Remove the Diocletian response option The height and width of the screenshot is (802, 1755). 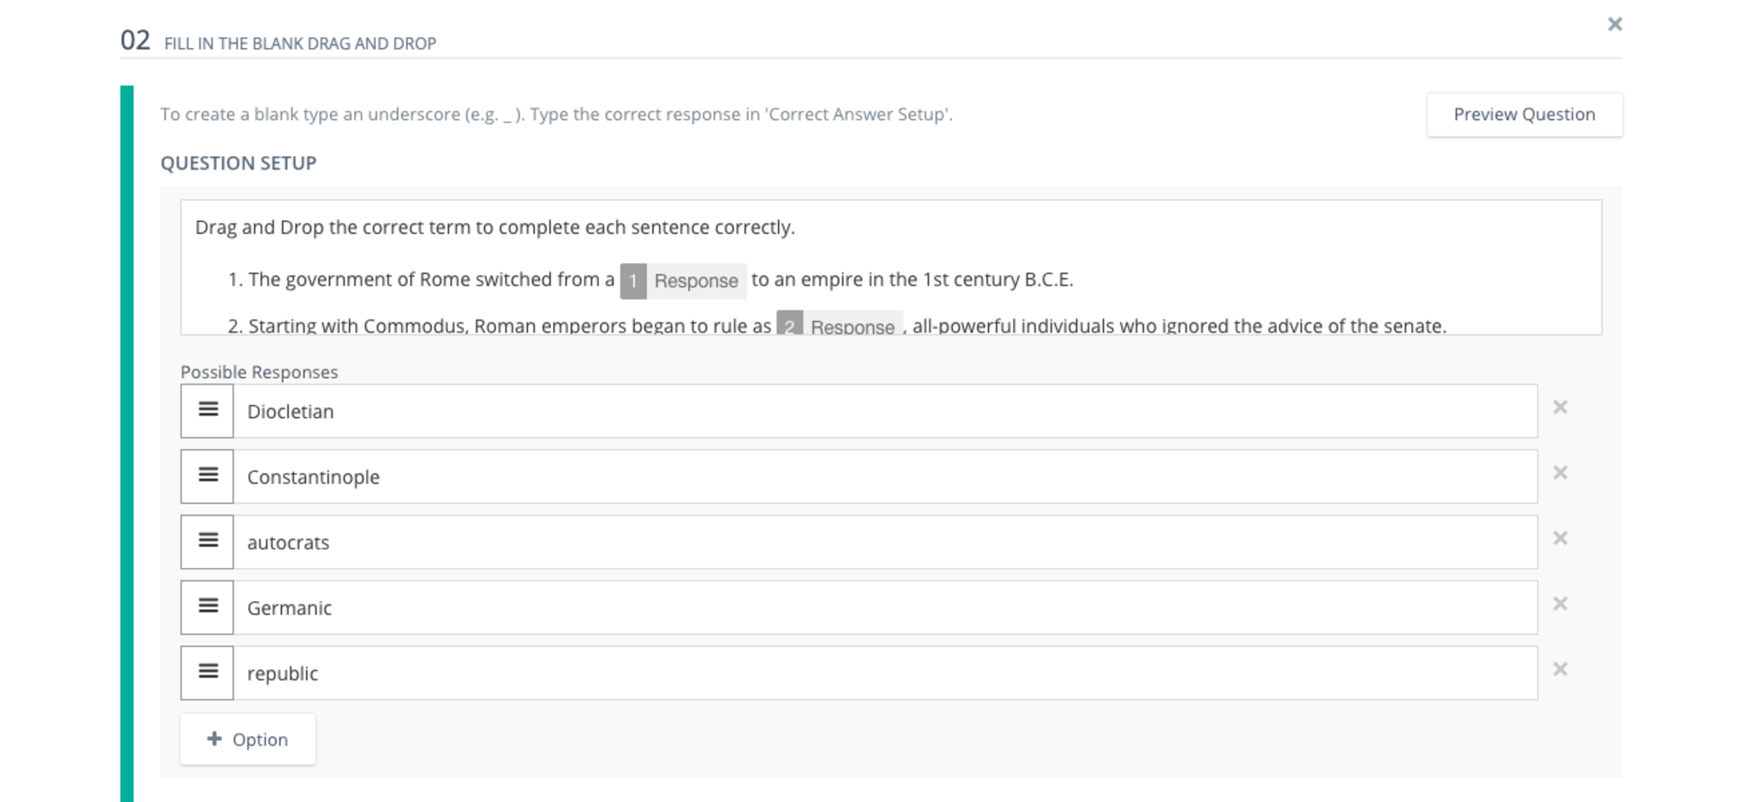tap(1560, 408)
